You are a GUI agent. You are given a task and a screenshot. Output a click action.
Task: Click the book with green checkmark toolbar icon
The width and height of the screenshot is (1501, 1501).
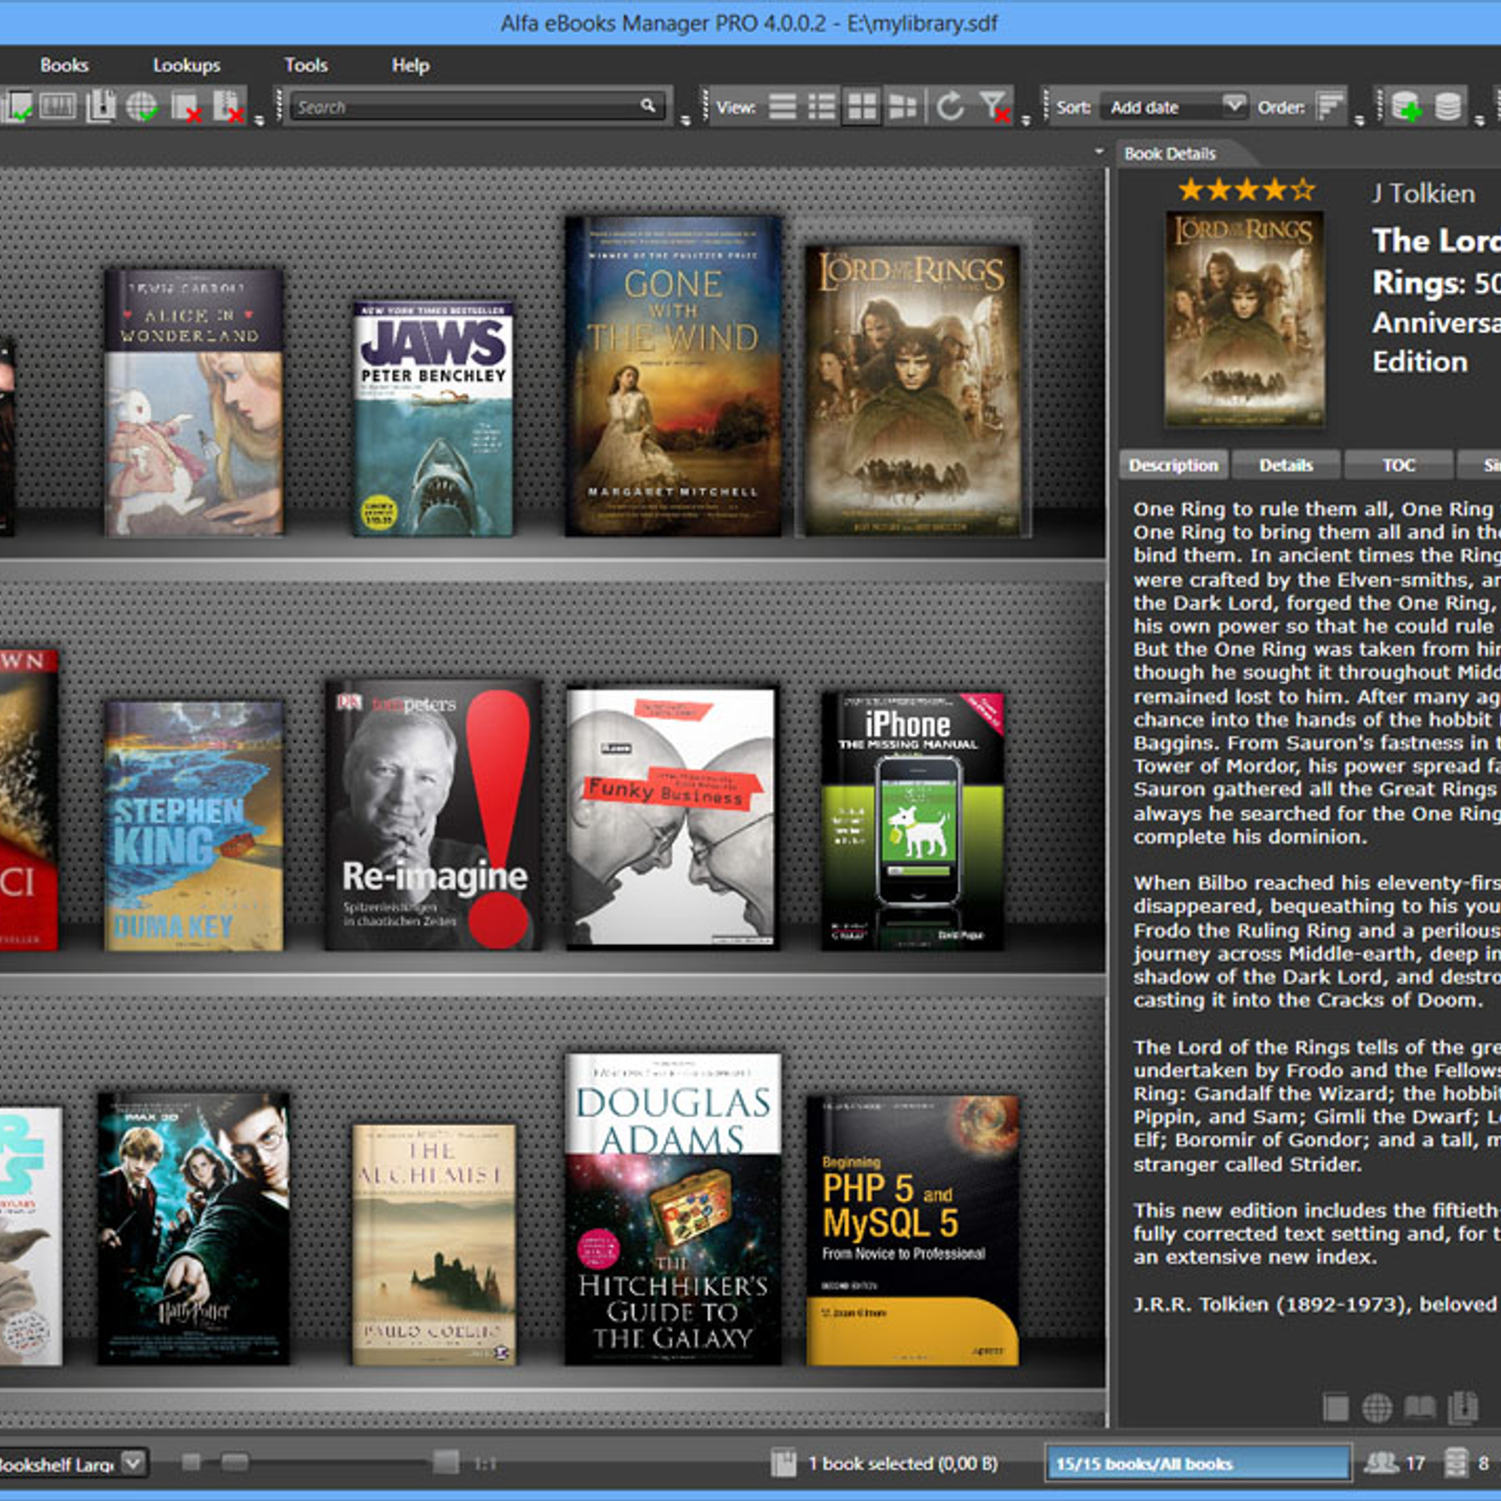click(x=16, y=106)
